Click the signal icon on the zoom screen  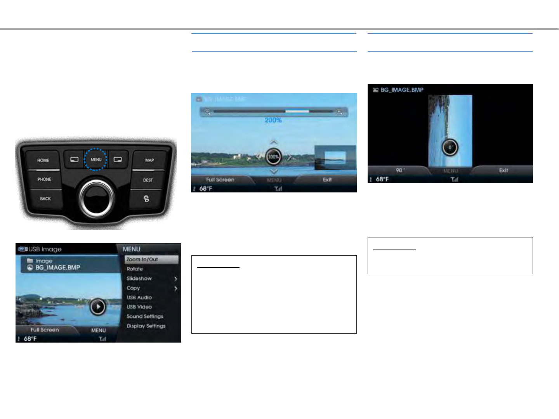(278, 189)
